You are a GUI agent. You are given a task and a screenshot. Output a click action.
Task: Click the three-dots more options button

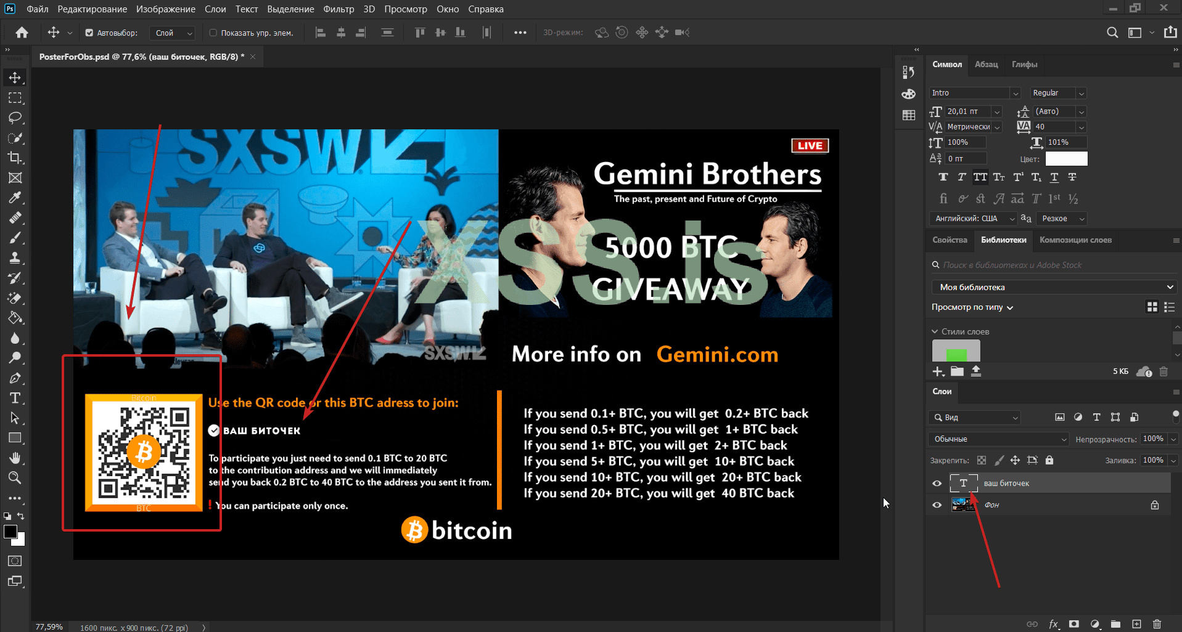click(520, 33)
